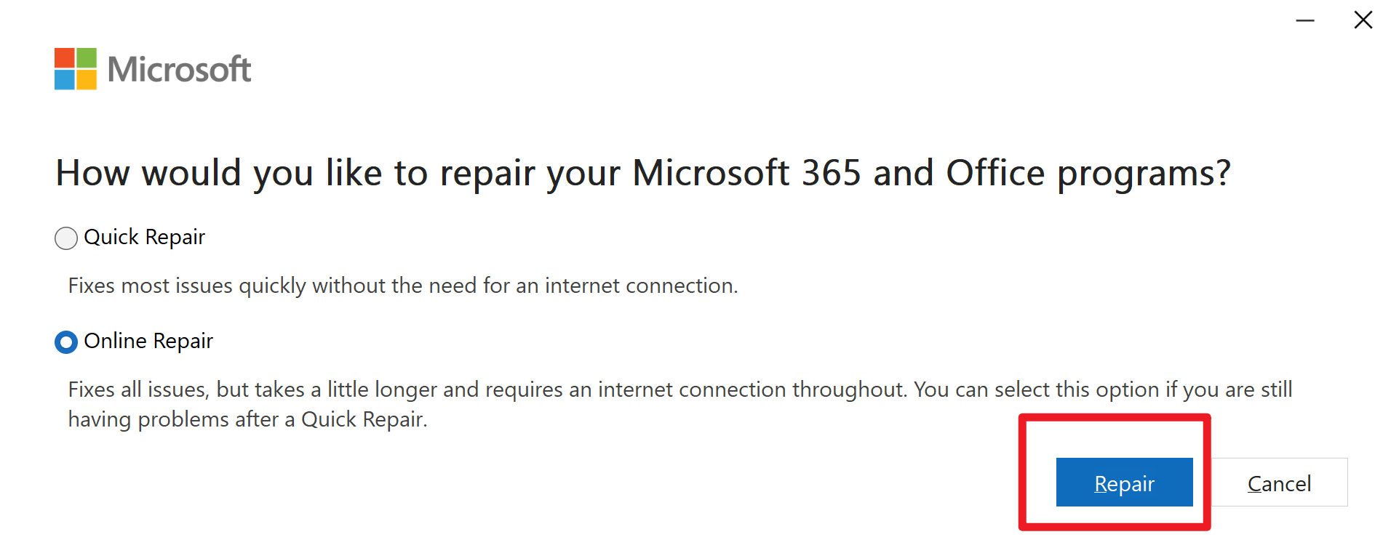Click the Online Repair description first line

680,389
